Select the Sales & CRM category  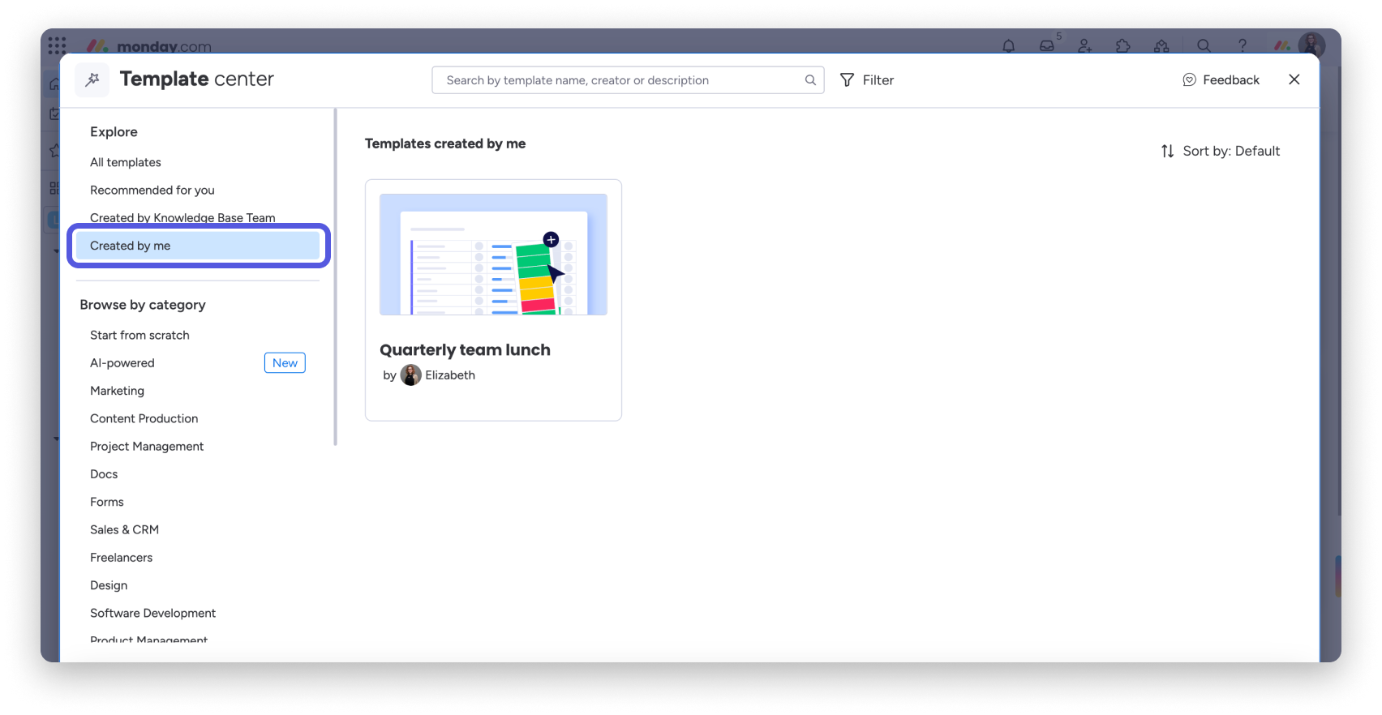[x=124, y=530]
